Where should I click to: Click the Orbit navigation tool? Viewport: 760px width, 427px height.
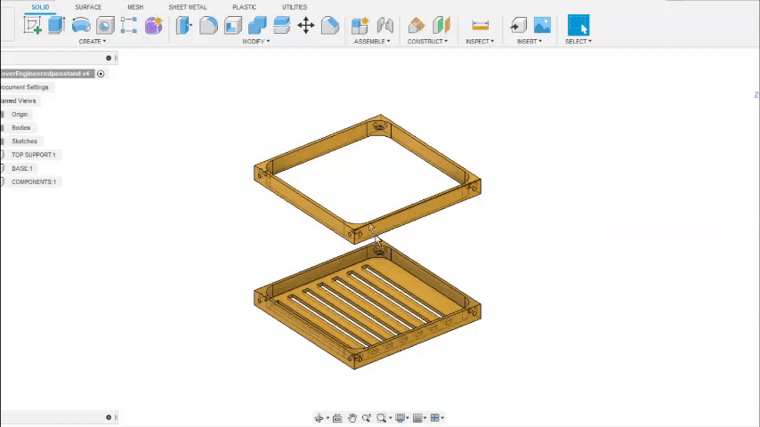(x=319, y=418)
